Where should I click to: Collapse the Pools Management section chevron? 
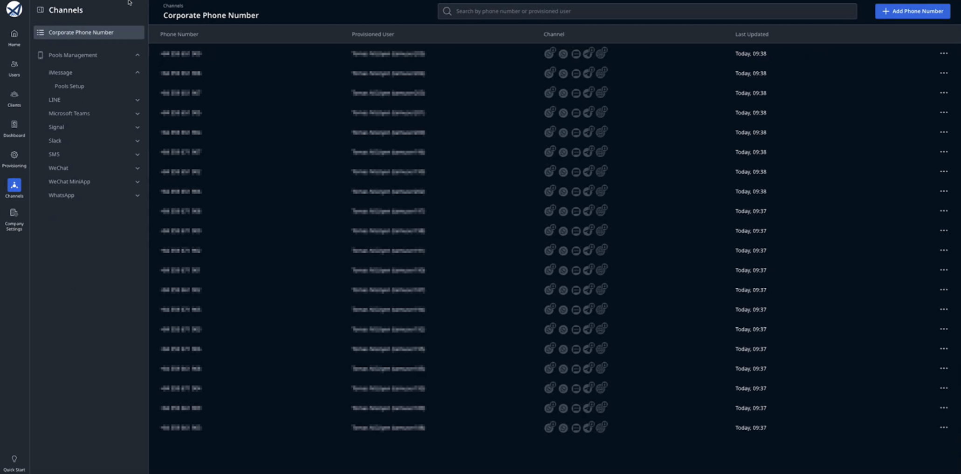(137, 55)
